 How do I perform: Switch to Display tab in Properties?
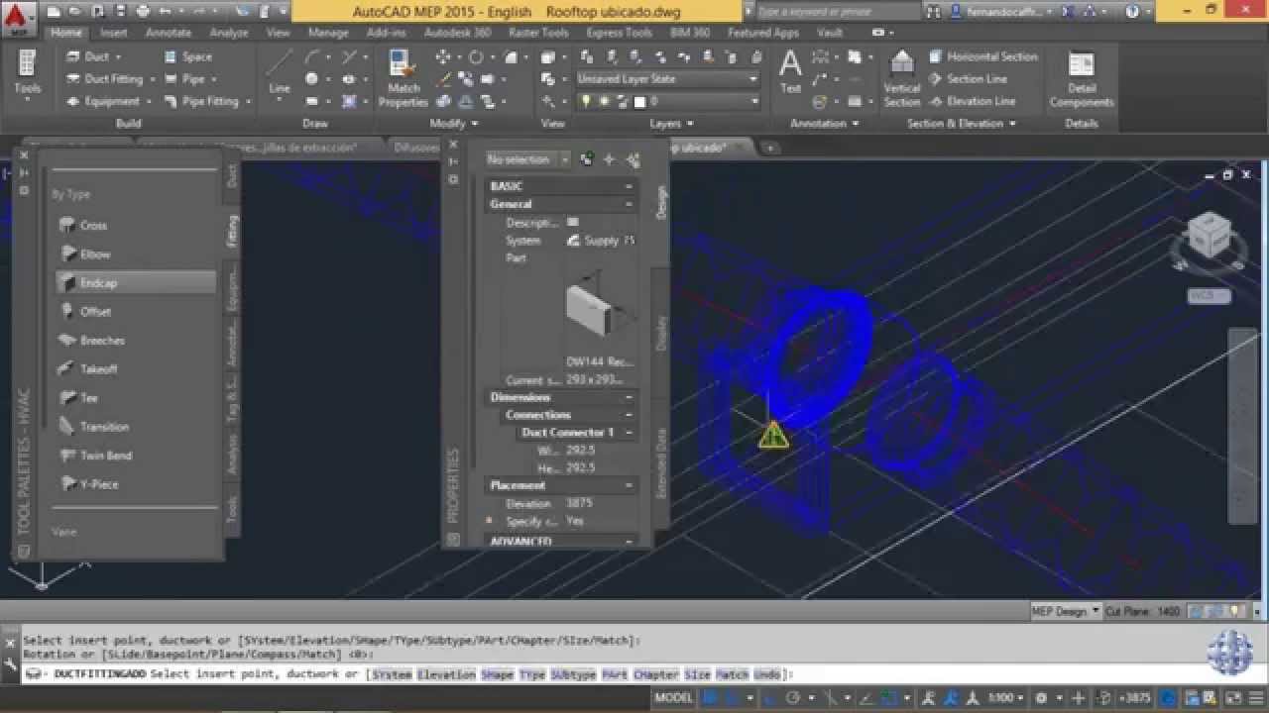coord(661,333)
